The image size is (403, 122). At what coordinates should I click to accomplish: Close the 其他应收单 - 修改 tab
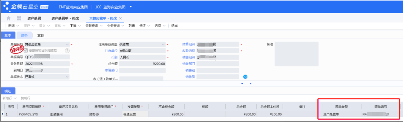pos(120,18)
